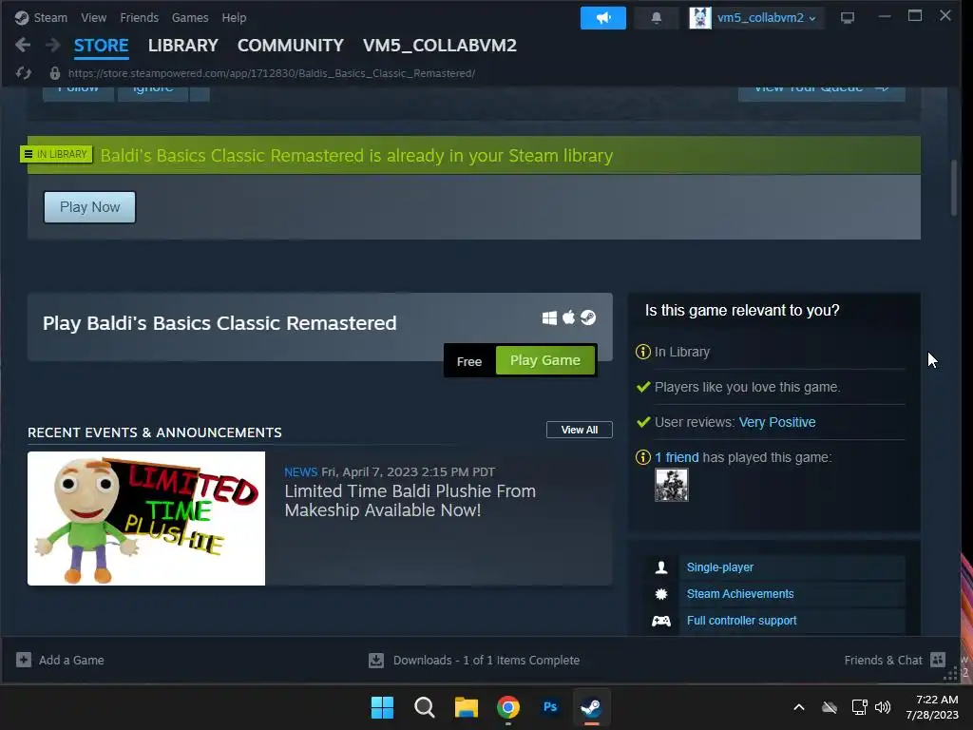The height and width of the screenshot is (730, 973).
Task: Open the taskbar clock and date
Action: [x=931, y=707]
